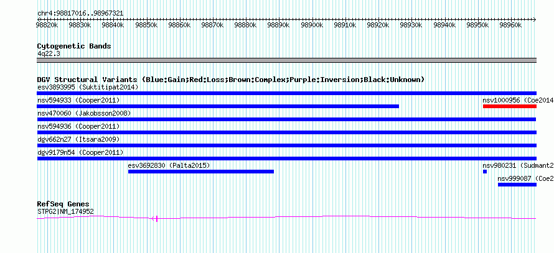Click the 98940k ruler tick label

[445, 25]
